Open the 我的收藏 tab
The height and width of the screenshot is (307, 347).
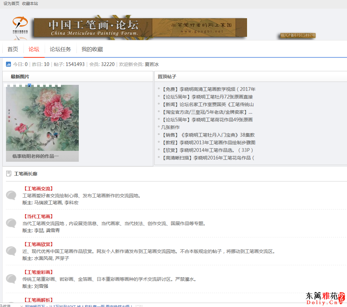pyautogui.click(x=92, y=49)
